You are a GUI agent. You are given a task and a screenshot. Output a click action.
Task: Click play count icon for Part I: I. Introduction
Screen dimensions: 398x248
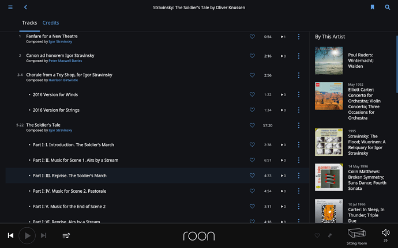click(x=283, y=145)
